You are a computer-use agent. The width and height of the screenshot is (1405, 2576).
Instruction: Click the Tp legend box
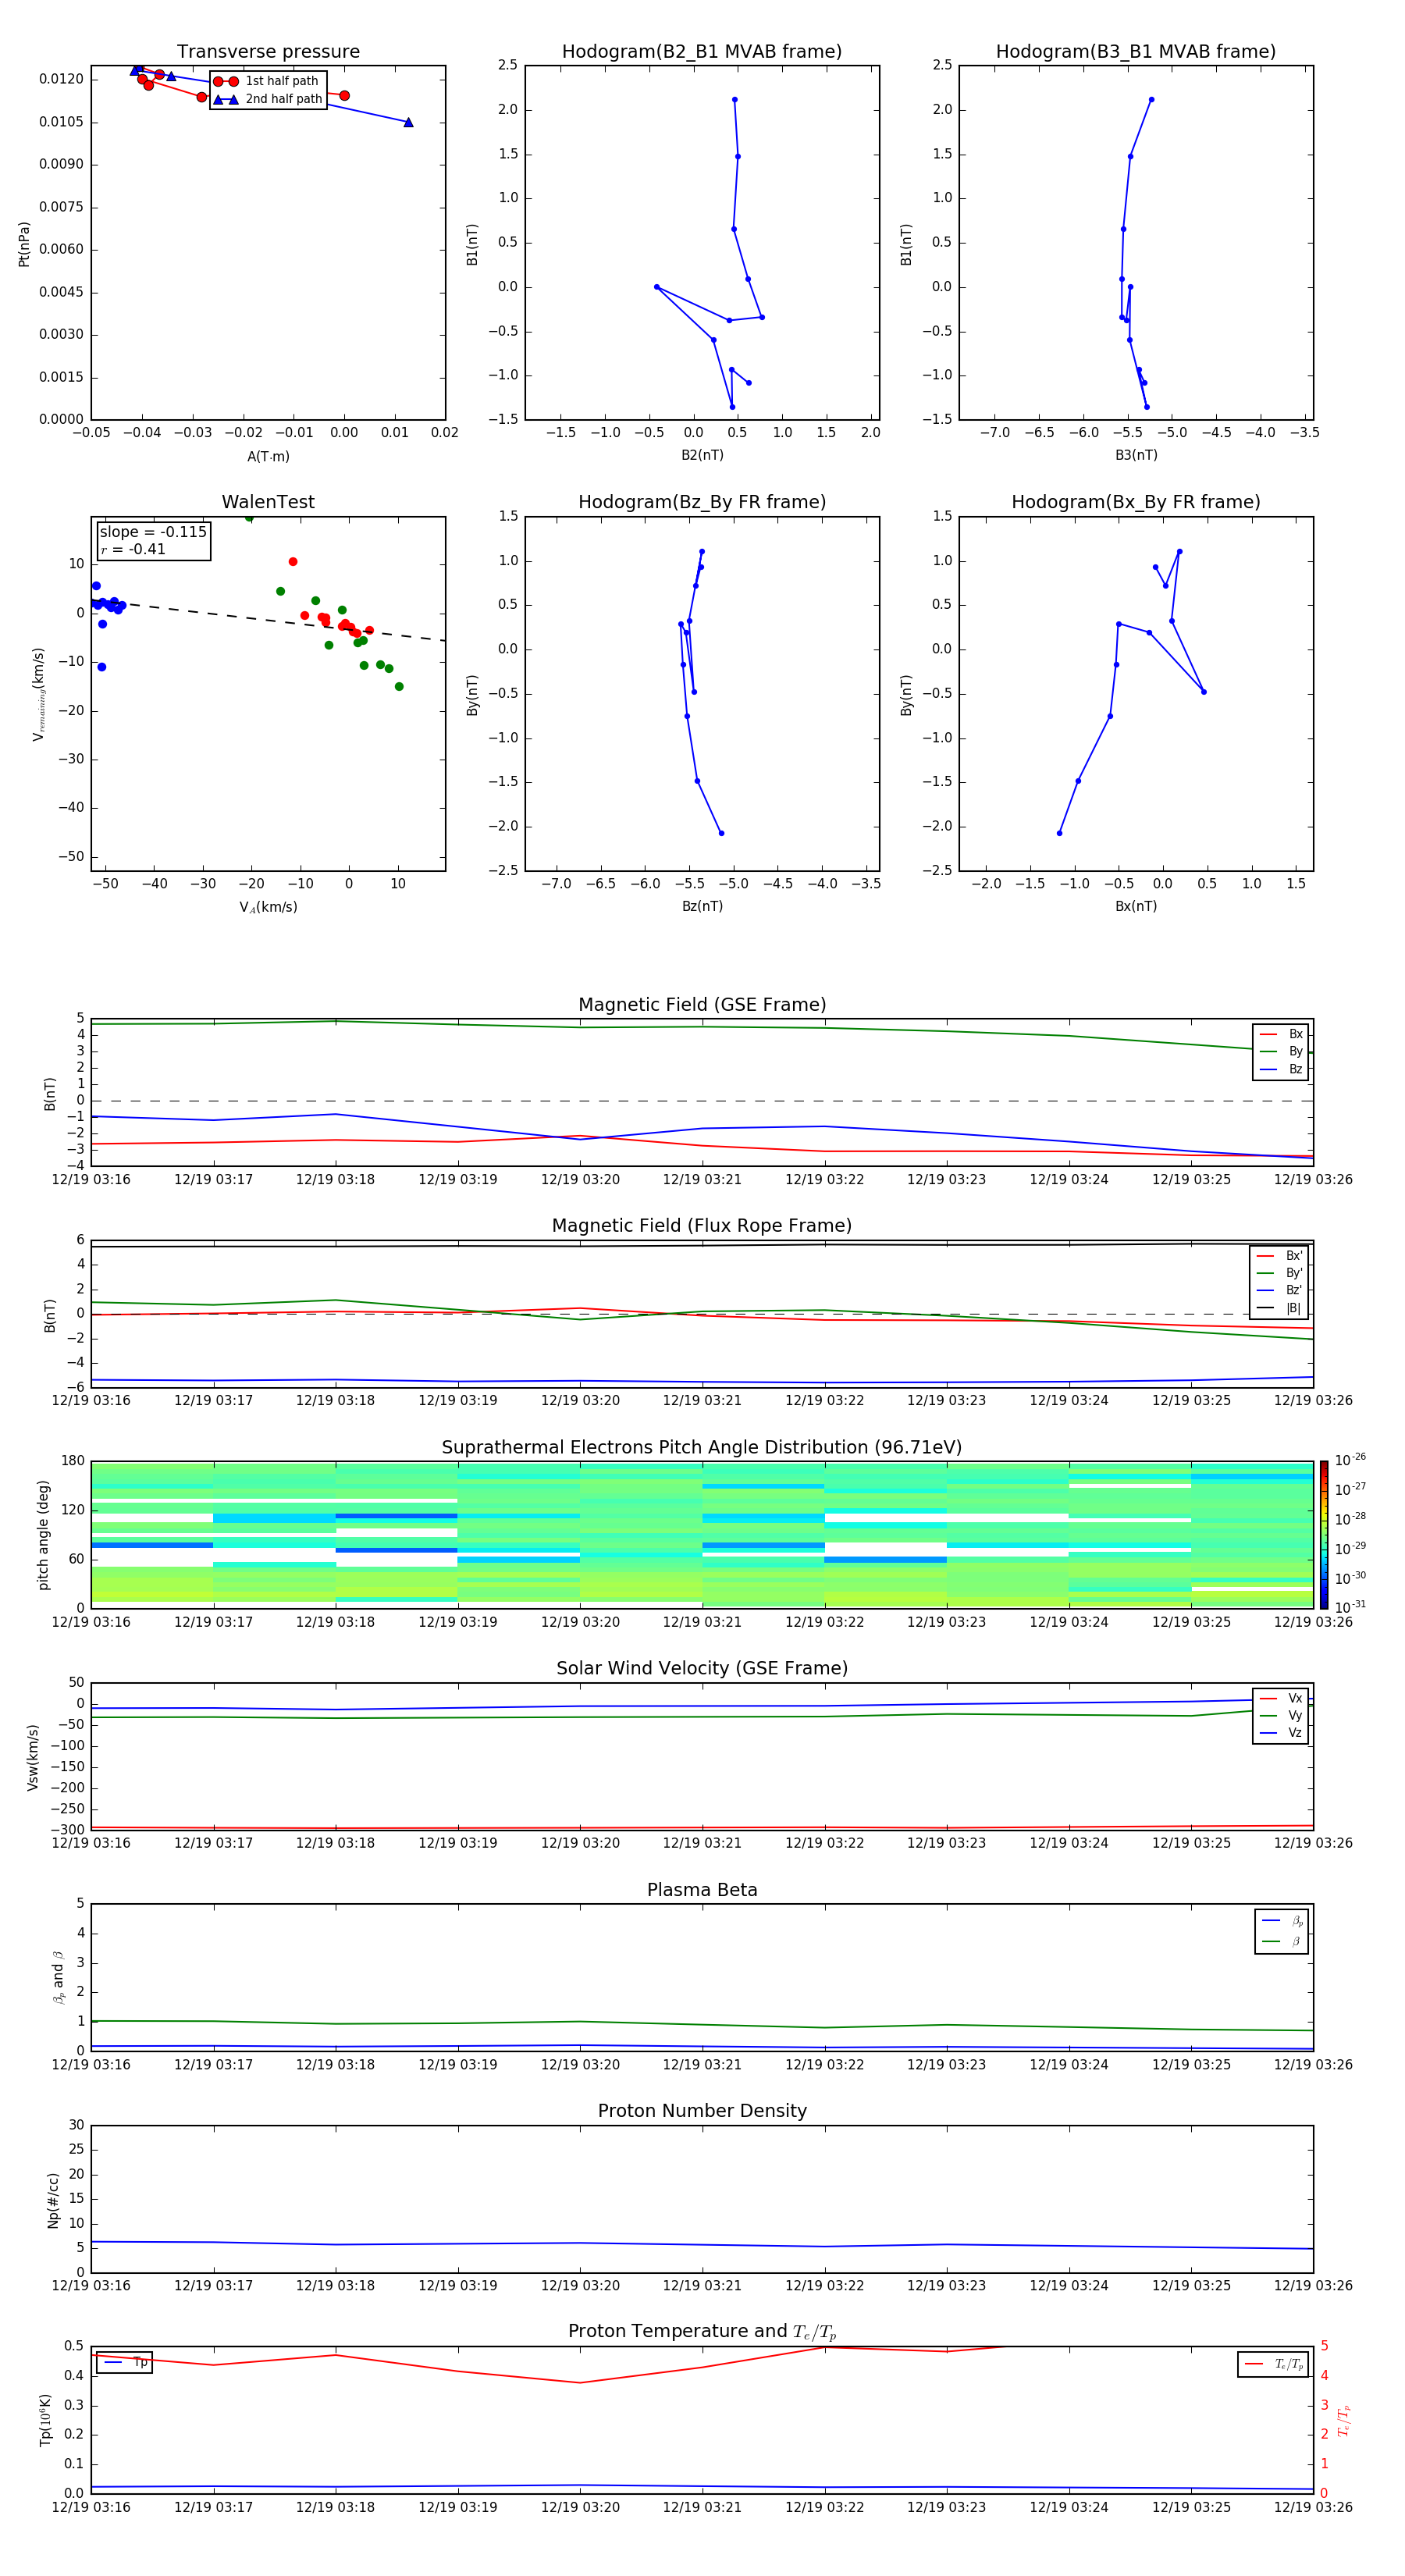(124, 2363)
